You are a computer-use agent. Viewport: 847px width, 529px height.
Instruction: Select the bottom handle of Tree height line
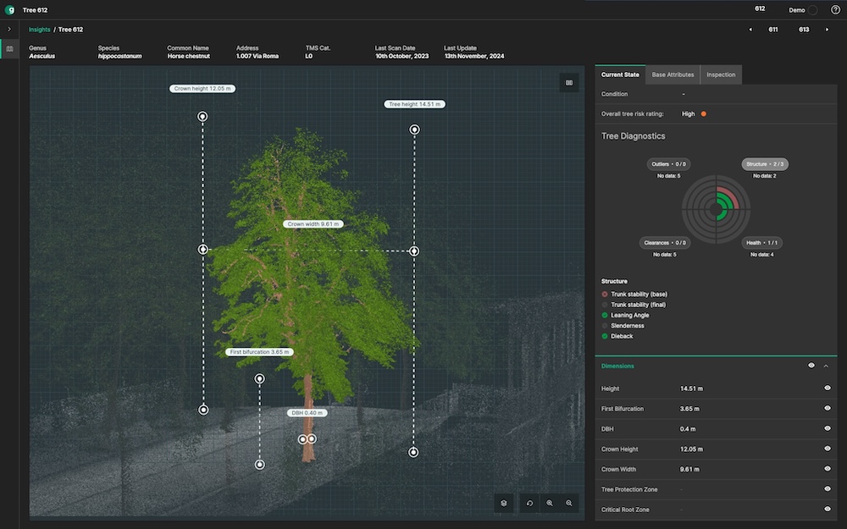[x=413, y=452]
